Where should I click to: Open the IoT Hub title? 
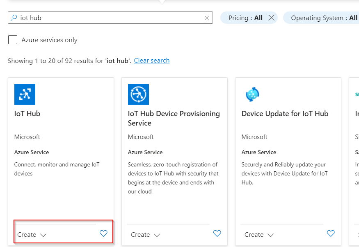coord(27,114)
